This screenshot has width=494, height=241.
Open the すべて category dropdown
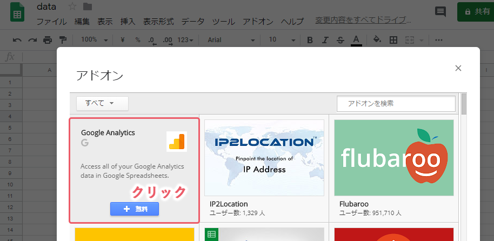pyautogui.click(x=102, y=103)
